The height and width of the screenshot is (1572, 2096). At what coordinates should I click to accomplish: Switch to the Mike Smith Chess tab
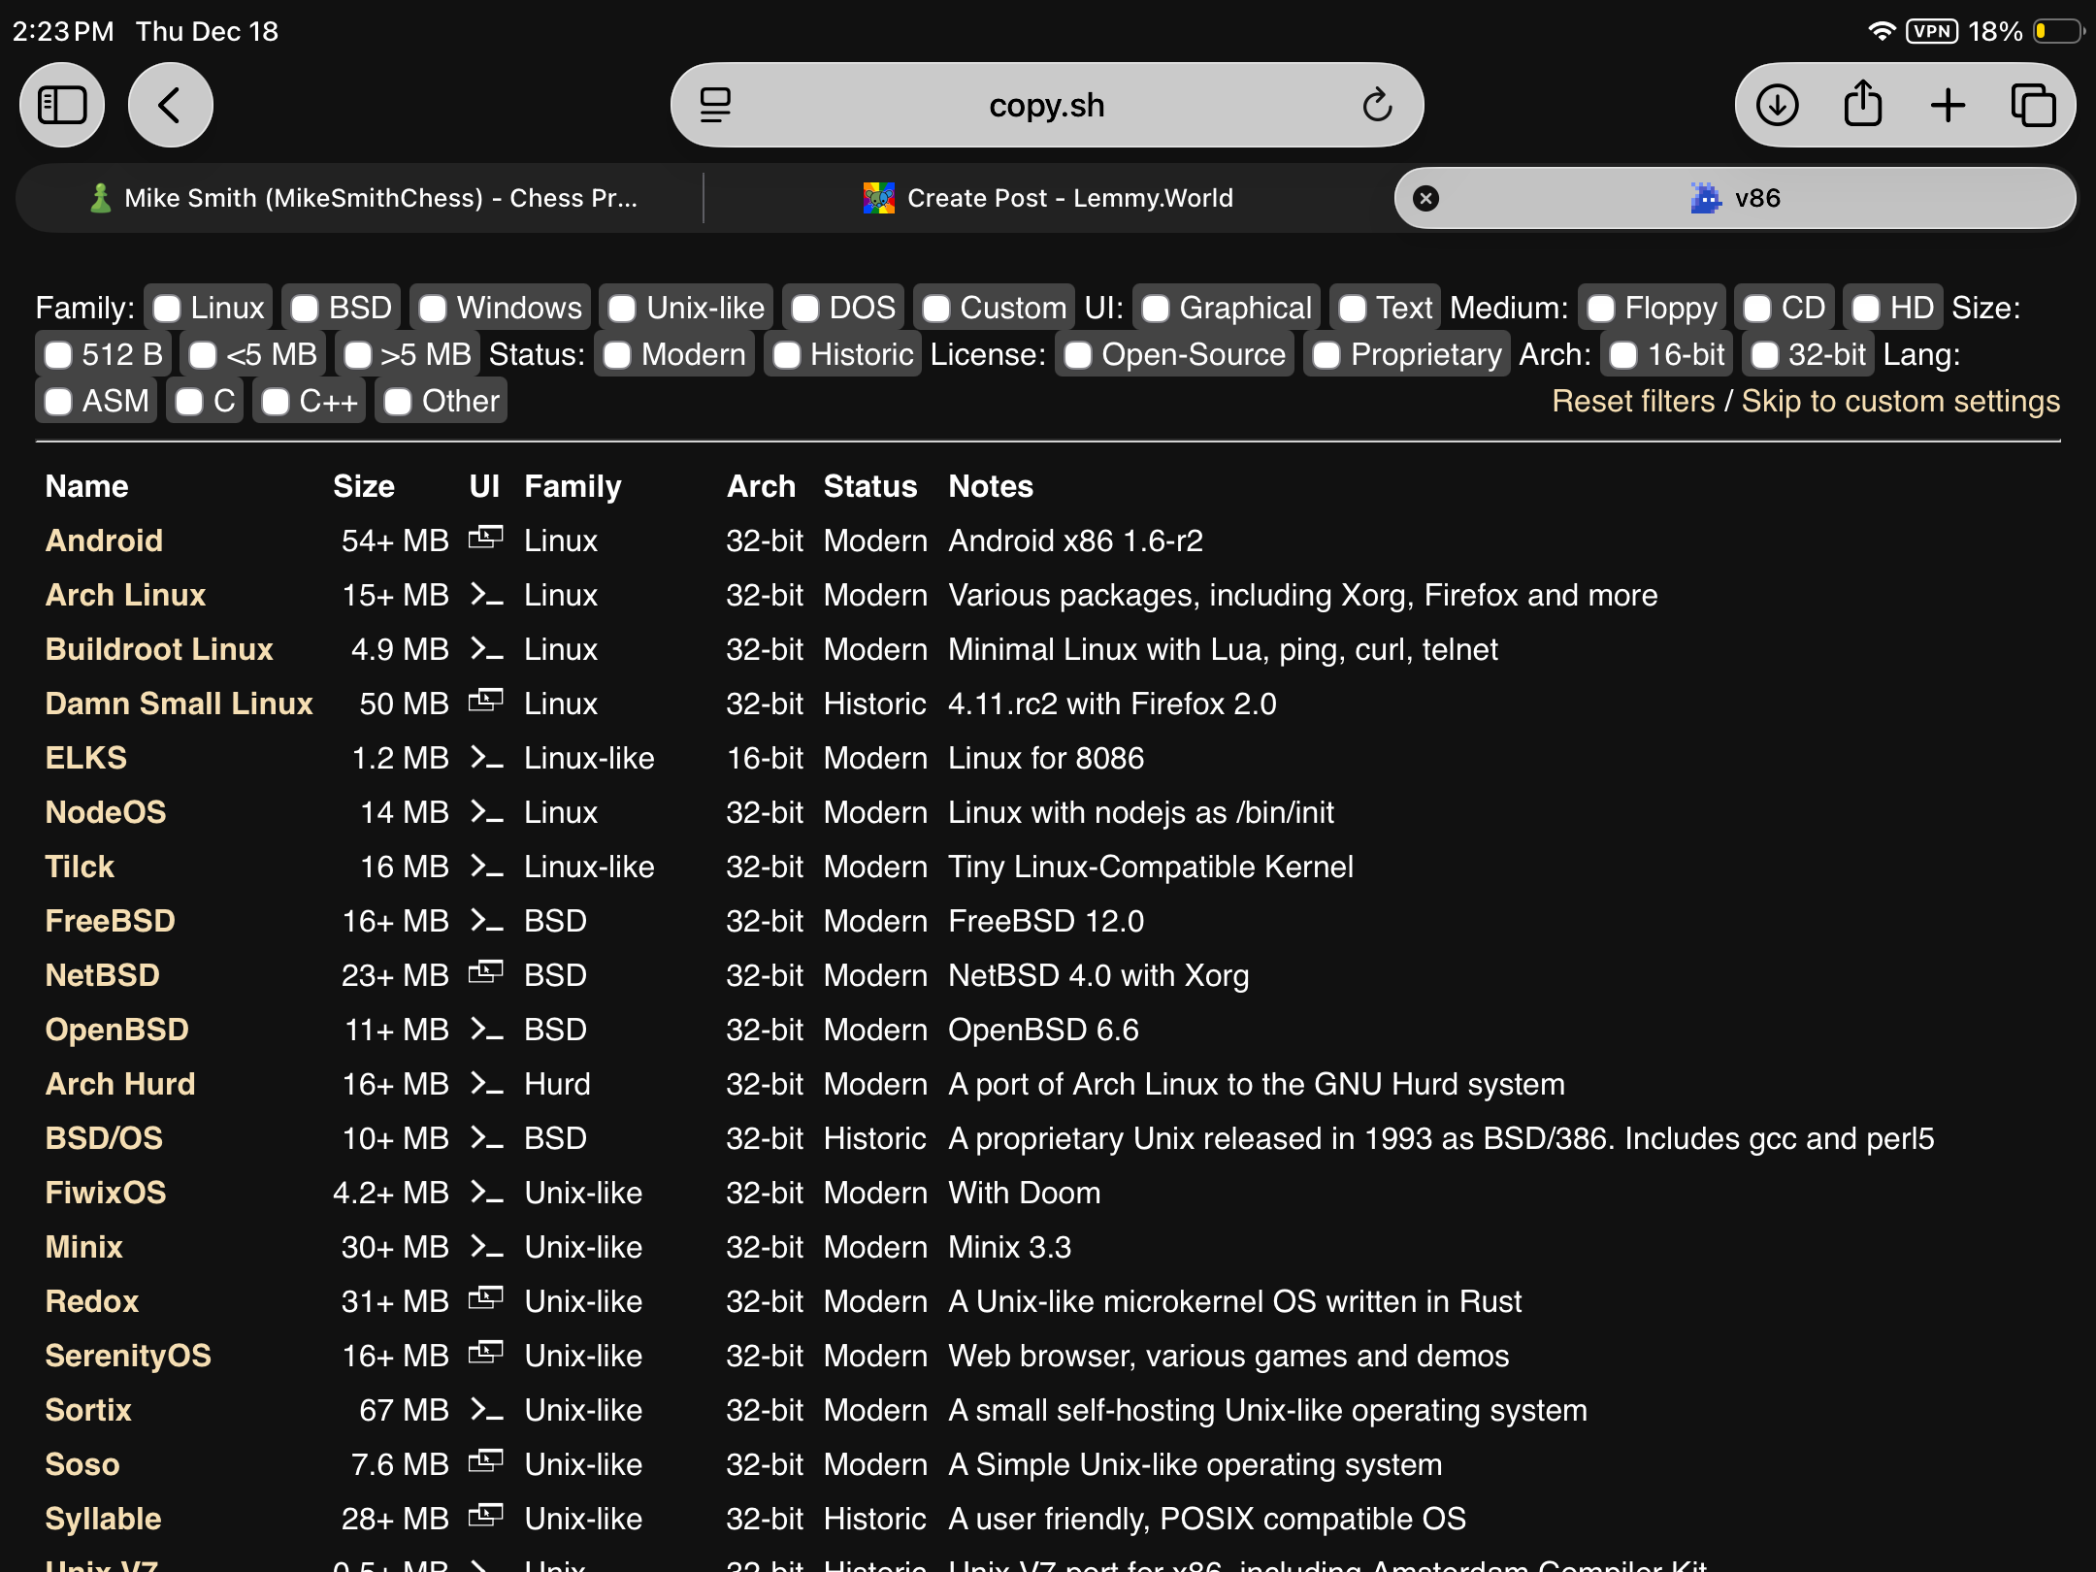(364, 198)
